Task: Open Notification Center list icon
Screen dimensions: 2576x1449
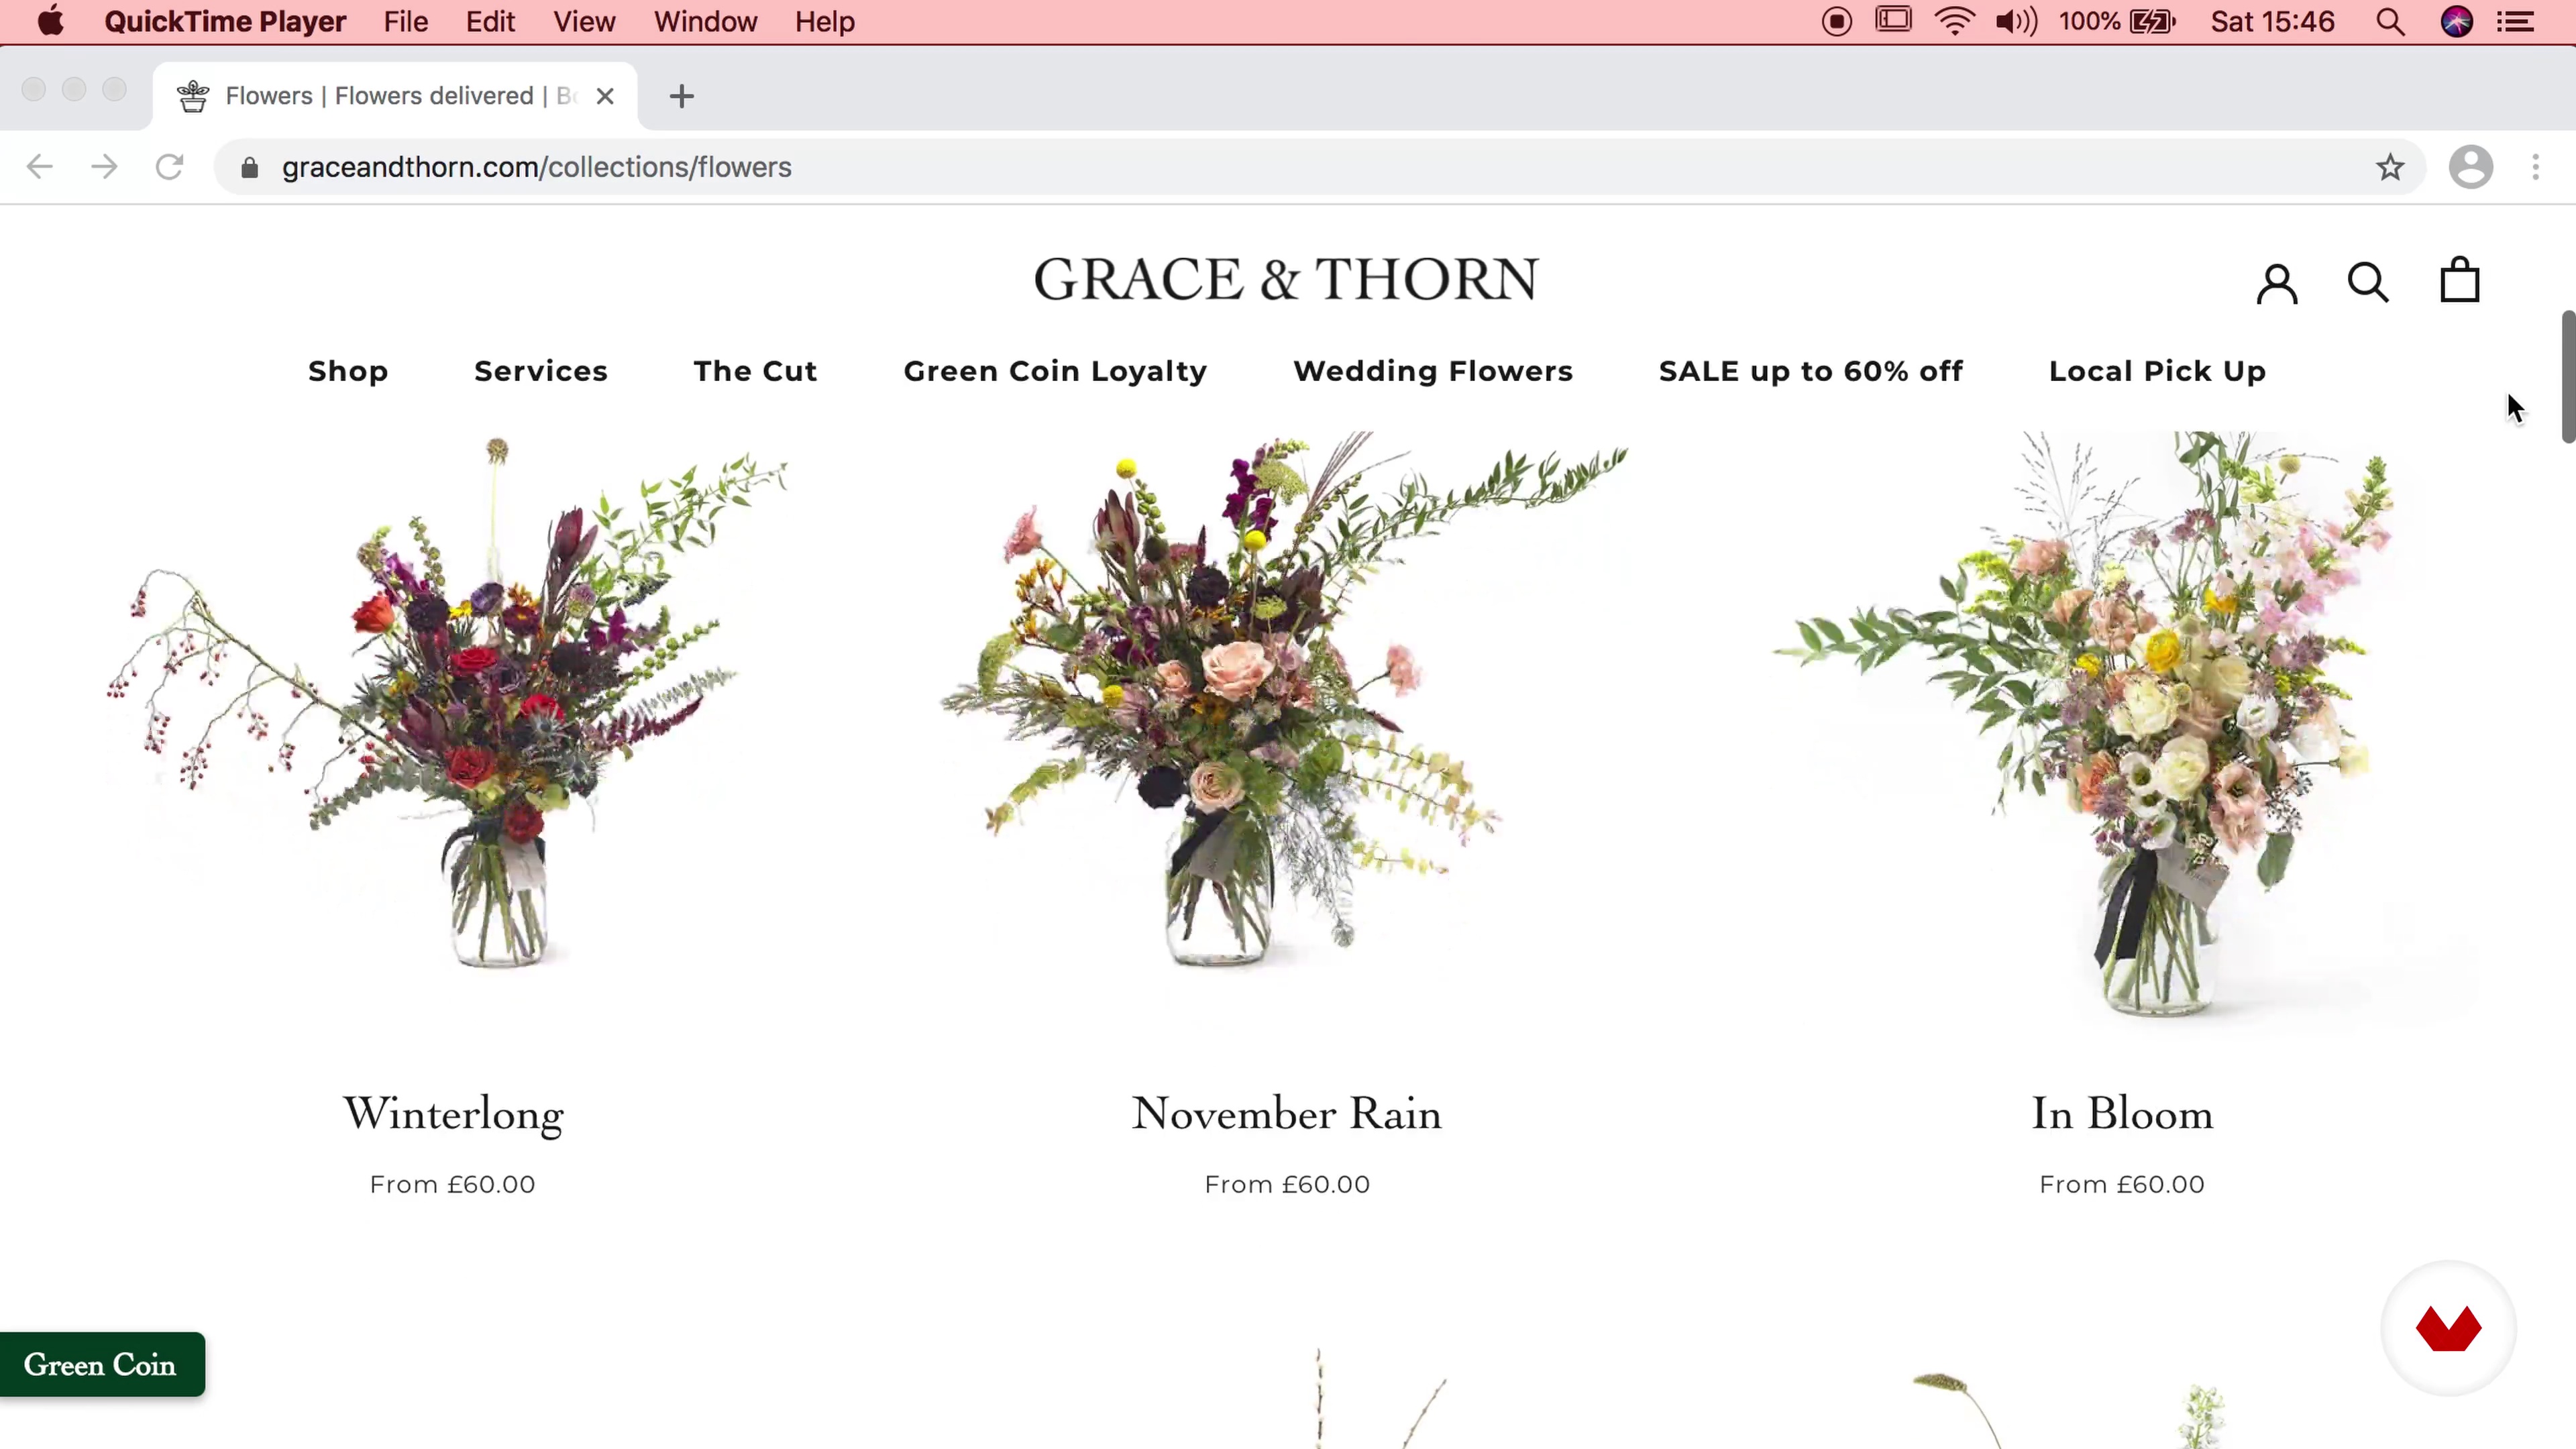Action: (2516, 21)
